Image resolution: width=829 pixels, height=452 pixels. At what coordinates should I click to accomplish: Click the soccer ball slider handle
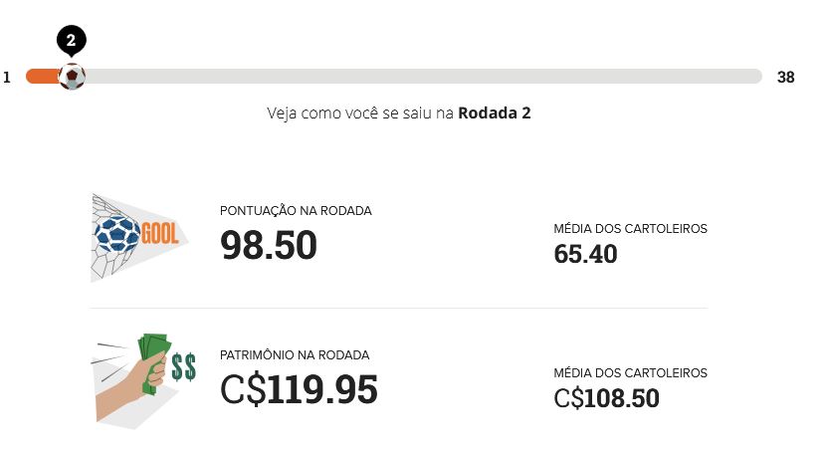pos(72,77)
